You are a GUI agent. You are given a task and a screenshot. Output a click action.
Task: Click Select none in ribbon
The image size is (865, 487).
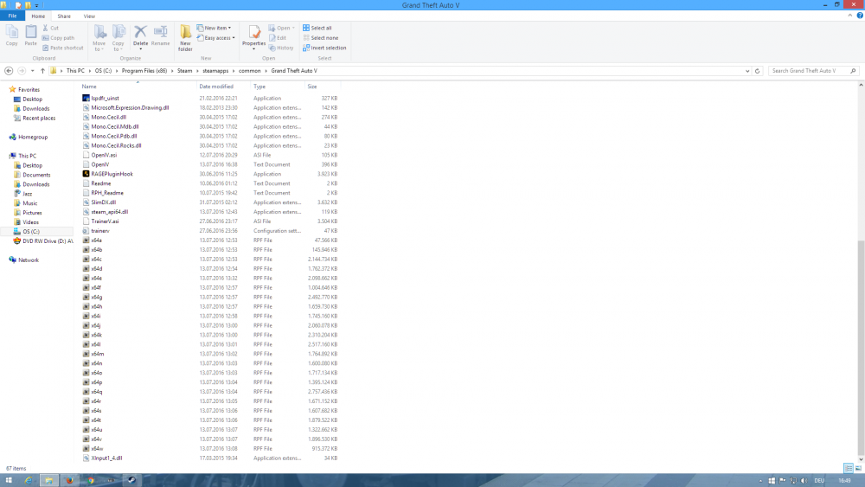(321, 38)
